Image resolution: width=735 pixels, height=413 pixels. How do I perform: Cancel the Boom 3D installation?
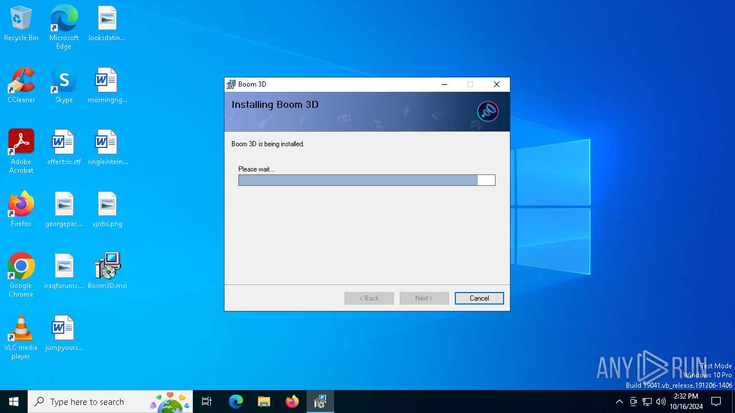tap(479, 298)
